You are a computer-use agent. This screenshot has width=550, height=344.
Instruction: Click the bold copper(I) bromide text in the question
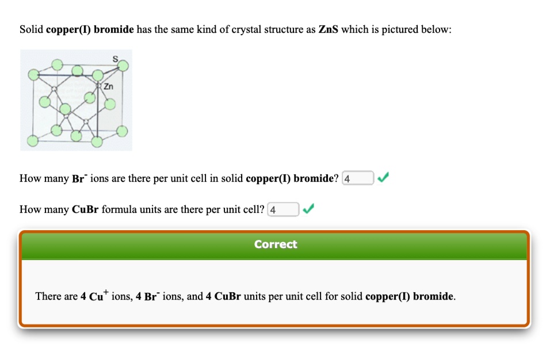tap(71, 29)
